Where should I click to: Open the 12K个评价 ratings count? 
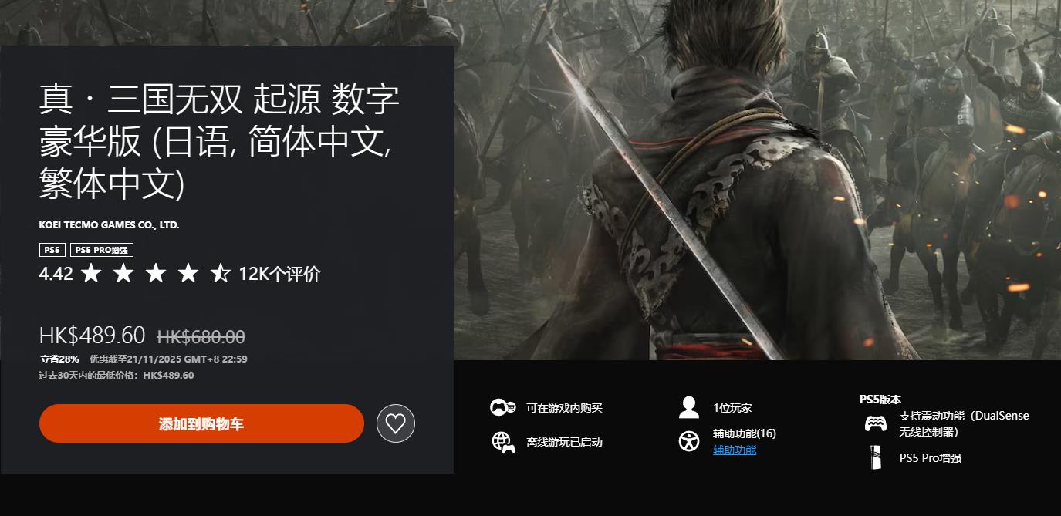click(x=279, y=274)
